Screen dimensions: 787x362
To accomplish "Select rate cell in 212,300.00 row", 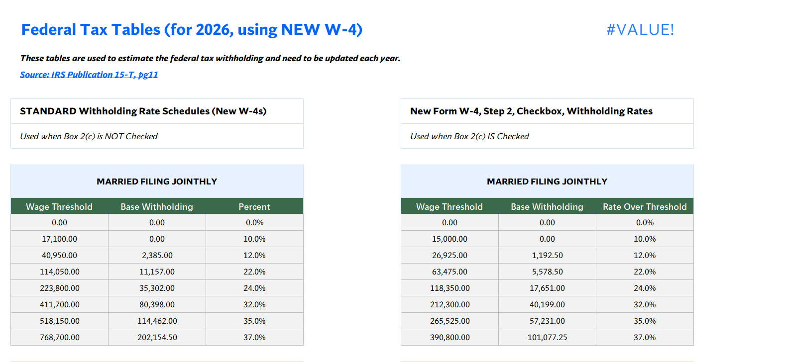I will (645, 304).
